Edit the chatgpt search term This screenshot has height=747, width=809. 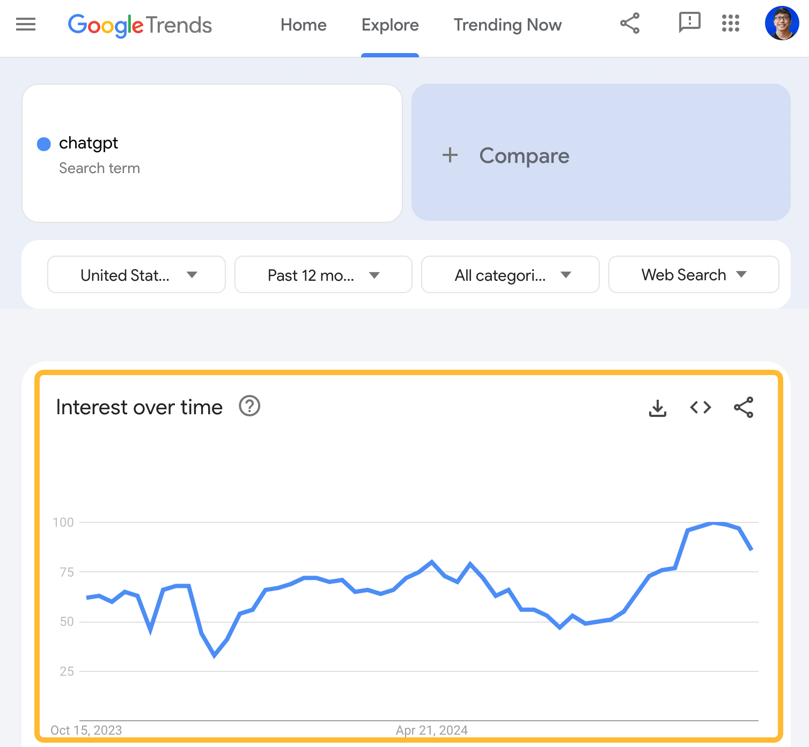click(x=89, y=143)
